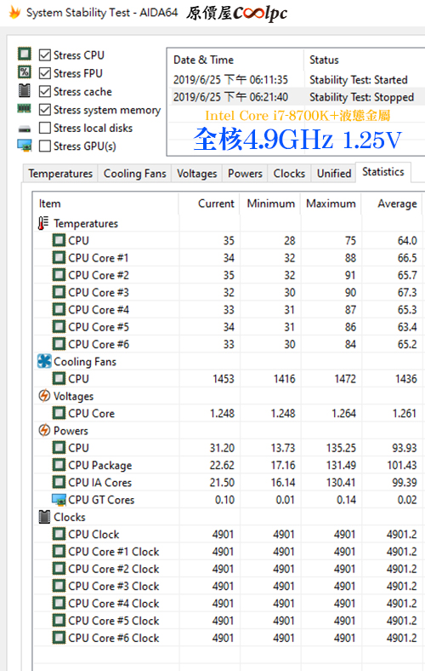Open the Voltages tab
Image resolution: width=425 pixels, height=671 pixels.
[196, 174]
